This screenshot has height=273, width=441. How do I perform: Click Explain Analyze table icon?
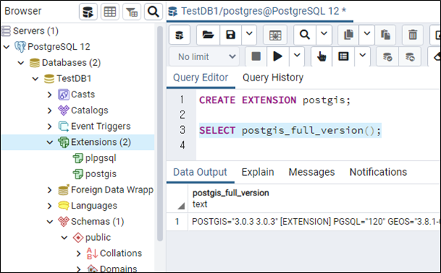click(x=344, y=56)
